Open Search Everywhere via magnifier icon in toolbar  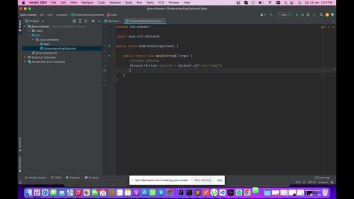click(321, 15)
